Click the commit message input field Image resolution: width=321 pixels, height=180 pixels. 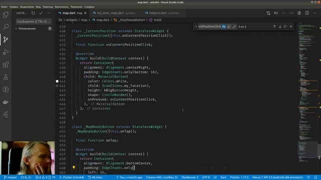click(x=34, y=21)
